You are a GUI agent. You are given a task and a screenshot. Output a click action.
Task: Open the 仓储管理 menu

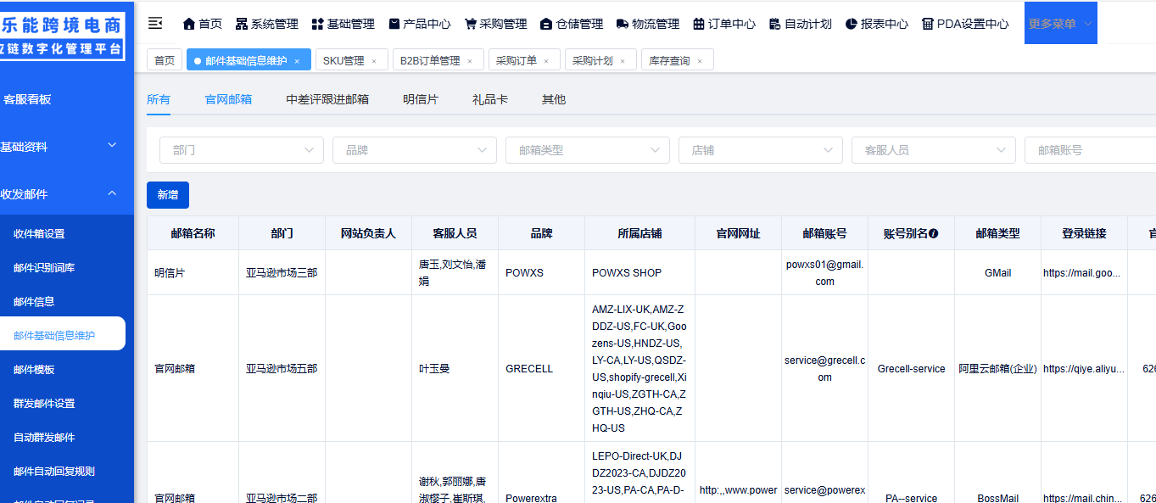572,24
